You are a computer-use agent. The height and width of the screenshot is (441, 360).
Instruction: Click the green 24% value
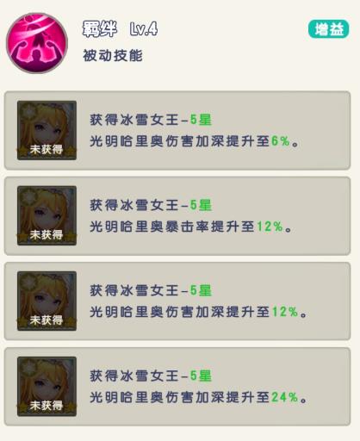pyautogui.click(x=285, y=397)
